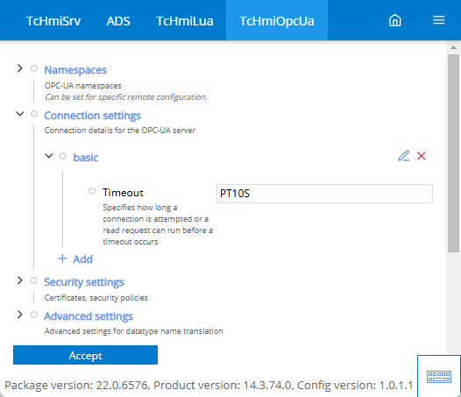This screenshot has height=397, width=461.
Task: Edit the basic connection entry
Action: tap(404, 156)
